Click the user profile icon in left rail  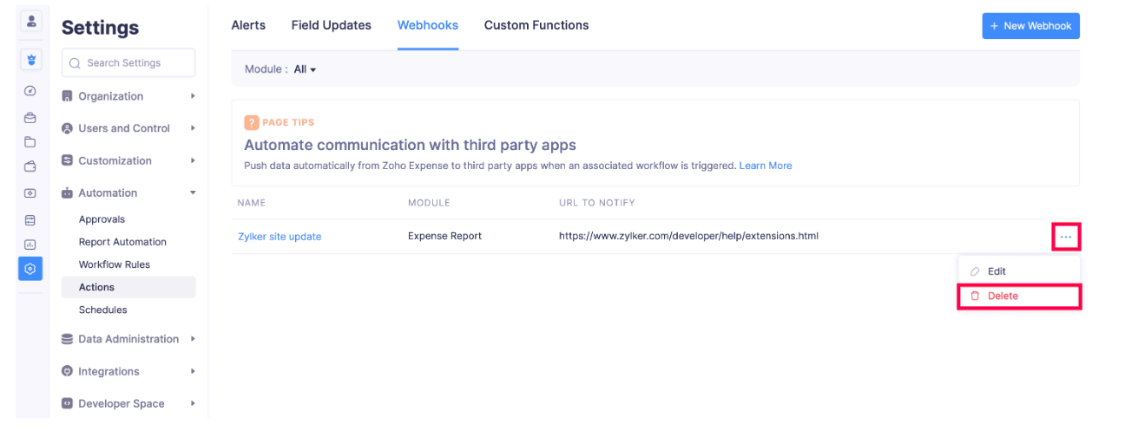tap(30, 21)
